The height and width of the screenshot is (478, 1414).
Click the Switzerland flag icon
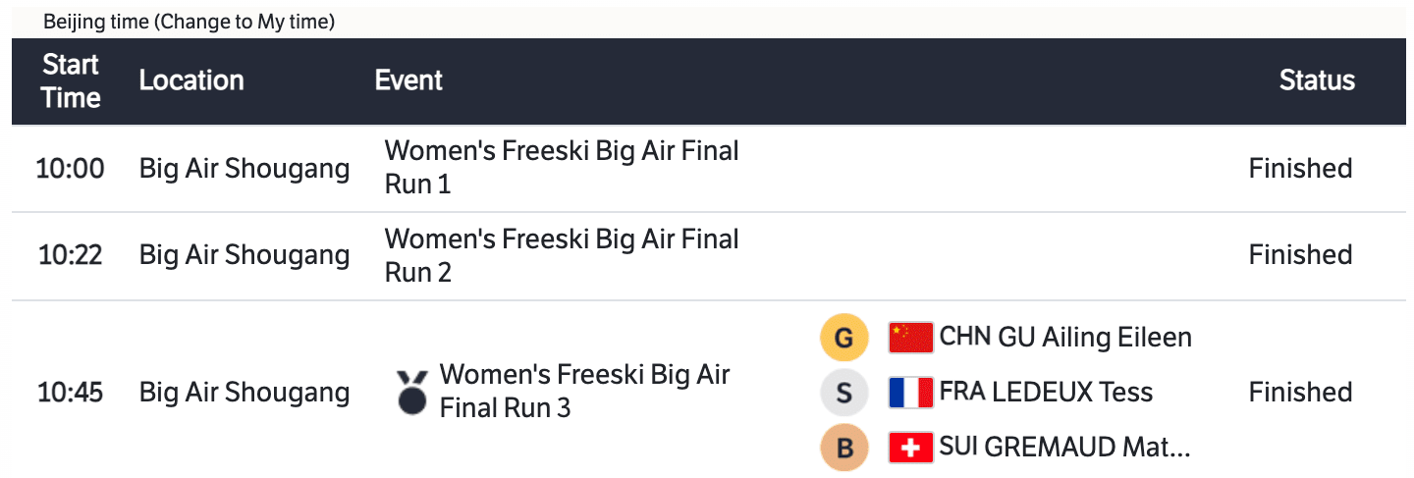tap(910, 448)
